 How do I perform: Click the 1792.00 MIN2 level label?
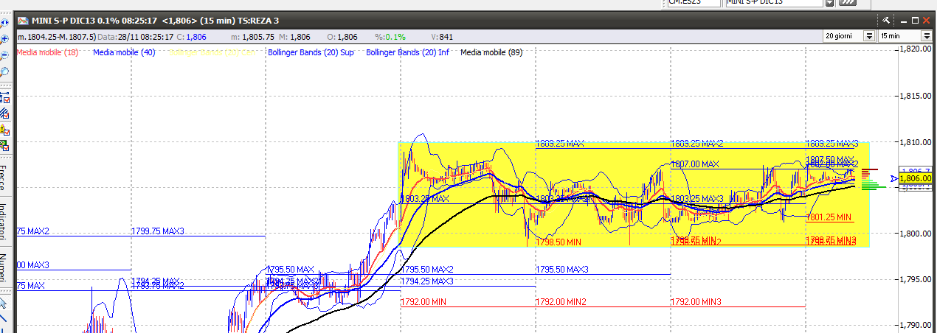click(561, 302)
